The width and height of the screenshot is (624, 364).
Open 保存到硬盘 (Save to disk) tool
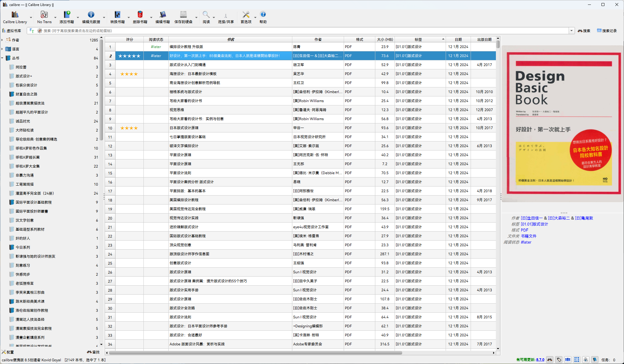[x=183, y=15]
